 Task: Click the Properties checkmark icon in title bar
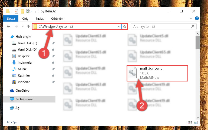[x=16, y=11]
